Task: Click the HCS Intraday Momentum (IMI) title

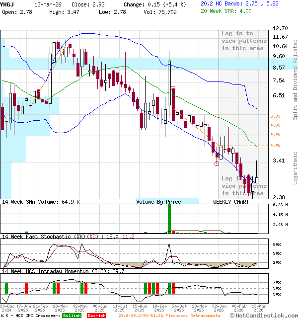Action: pos(63,271)
